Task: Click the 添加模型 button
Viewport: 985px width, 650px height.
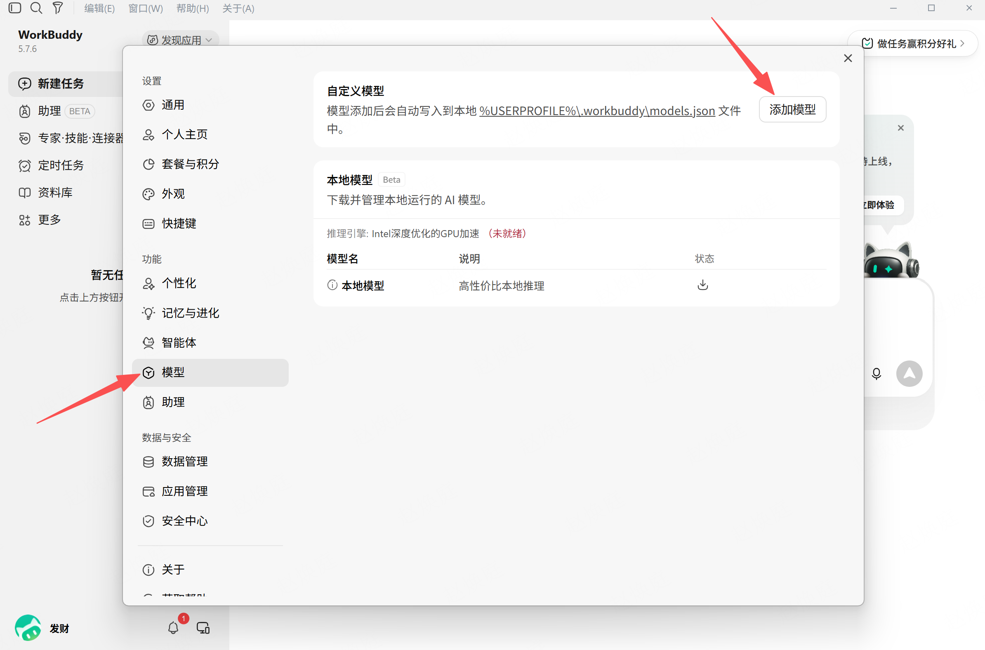Action: coord(792,110)
